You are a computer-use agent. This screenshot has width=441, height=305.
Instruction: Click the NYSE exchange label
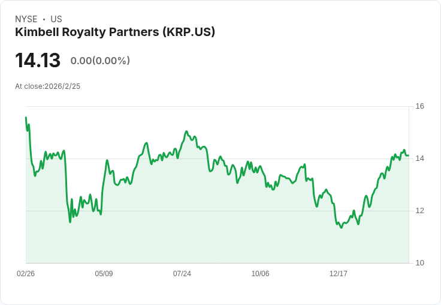click(x=26, y=19)
